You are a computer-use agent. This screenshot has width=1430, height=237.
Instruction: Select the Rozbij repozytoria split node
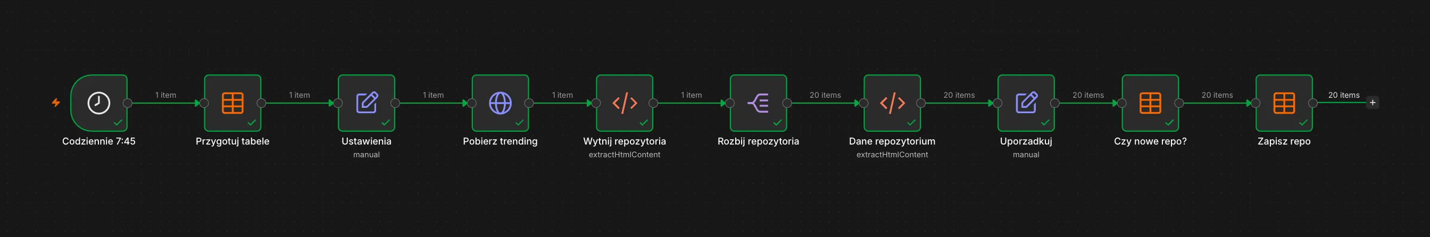pos(758,103)
